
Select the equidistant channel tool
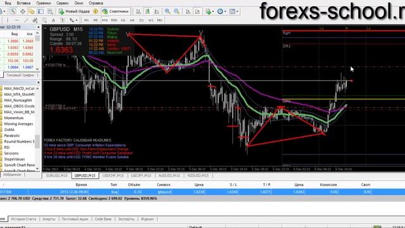click(35, 20)
